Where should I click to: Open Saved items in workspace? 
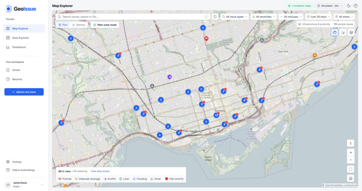click(x=24, y=70)
